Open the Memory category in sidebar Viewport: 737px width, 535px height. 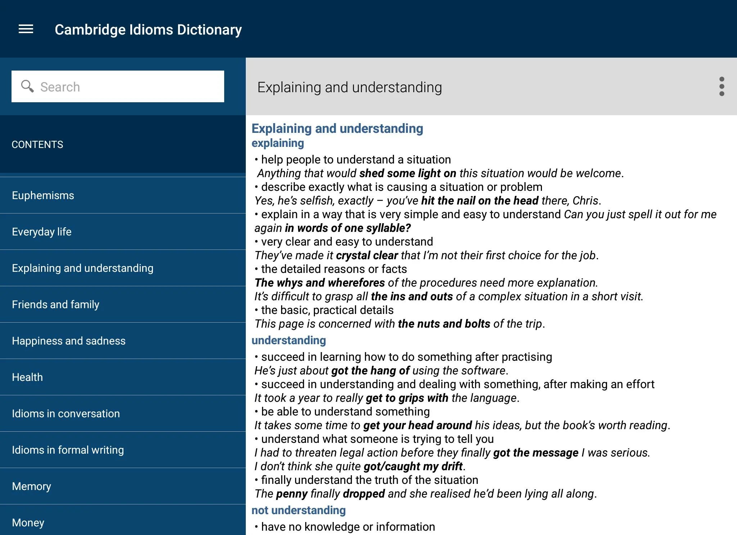click(x=32, y=486)
